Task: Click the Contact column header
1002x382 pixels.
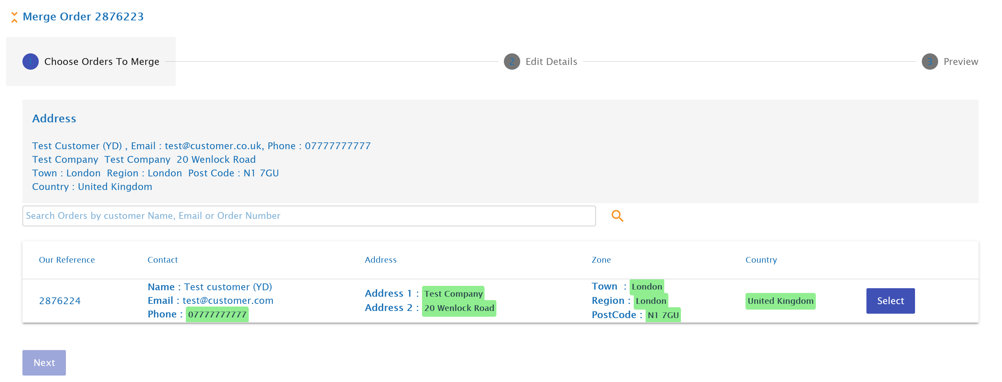Action: click(163, 260)
